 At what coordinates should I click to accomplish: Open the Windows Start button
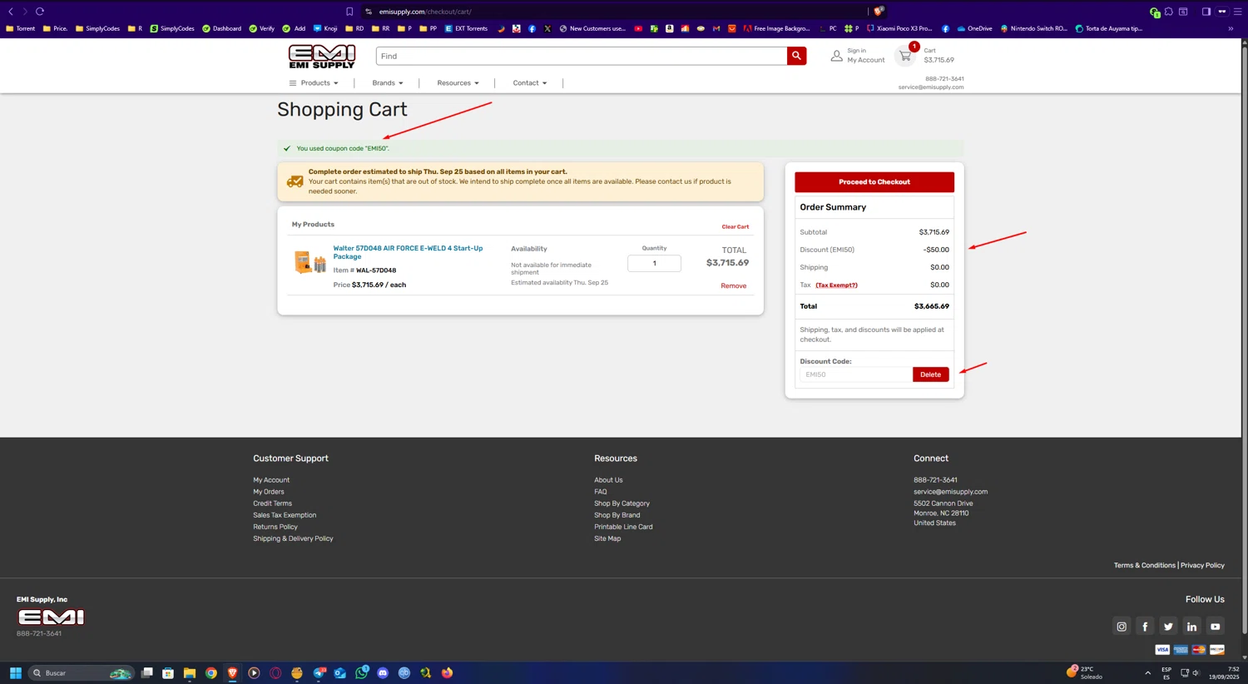coord(15,673)
